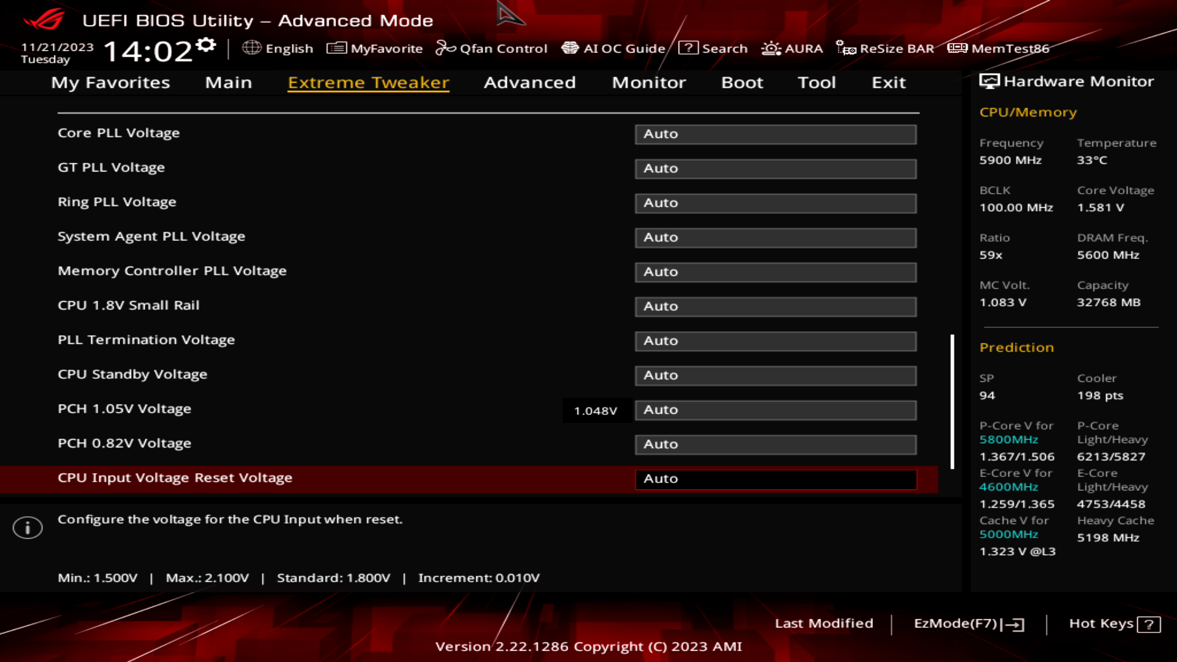This screenshot has height=662, width=1177.
Task: Set CPU Input Voltage Reset Voltage value
Action: tap(775, 479)
